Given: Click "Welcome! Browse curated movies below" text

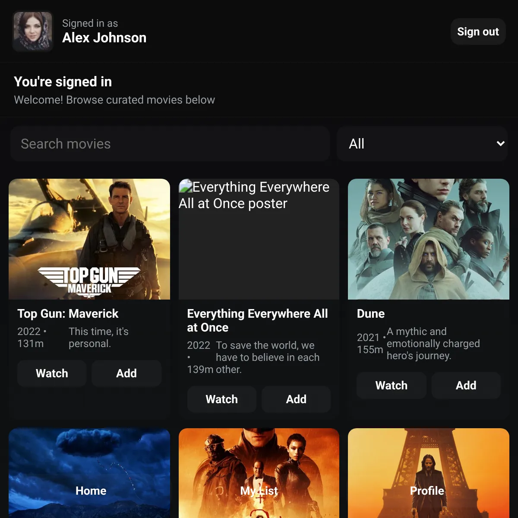Looking at the screenshot, I should coord(114,100).
